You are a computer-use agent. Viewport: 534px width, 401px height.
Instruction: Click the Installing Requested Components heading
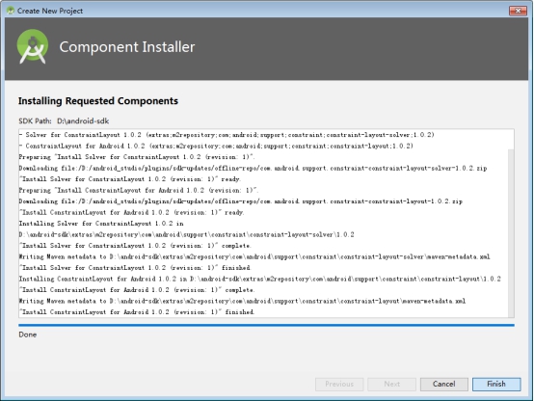click(x=98, y=101)
